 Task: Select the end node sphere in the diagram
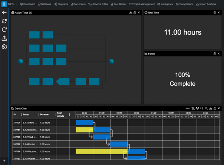click(111, 62)
